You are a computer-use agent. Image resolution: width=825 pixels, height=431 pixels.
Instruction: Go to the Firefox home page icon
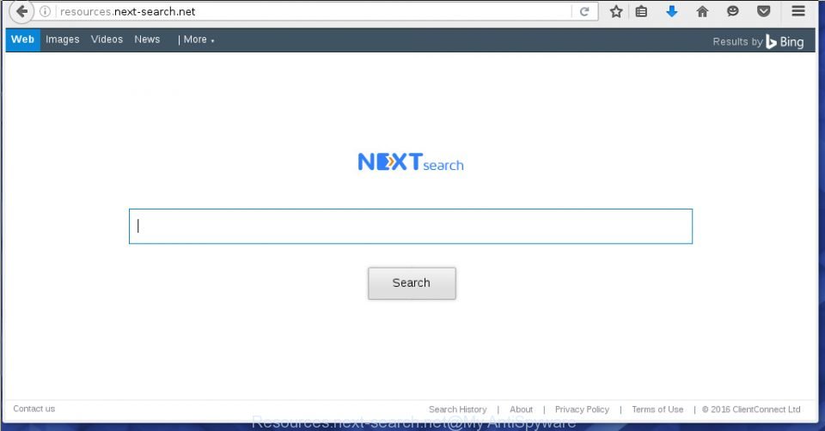[702, 11]
